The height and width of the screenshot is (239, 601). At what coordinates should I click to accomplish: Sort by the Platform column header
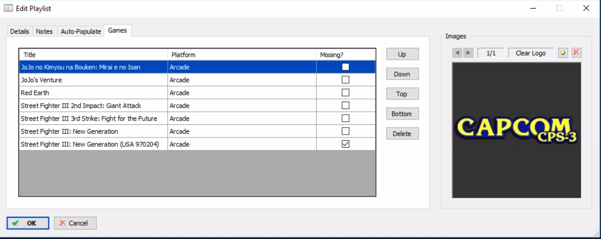tap(242, 55)
